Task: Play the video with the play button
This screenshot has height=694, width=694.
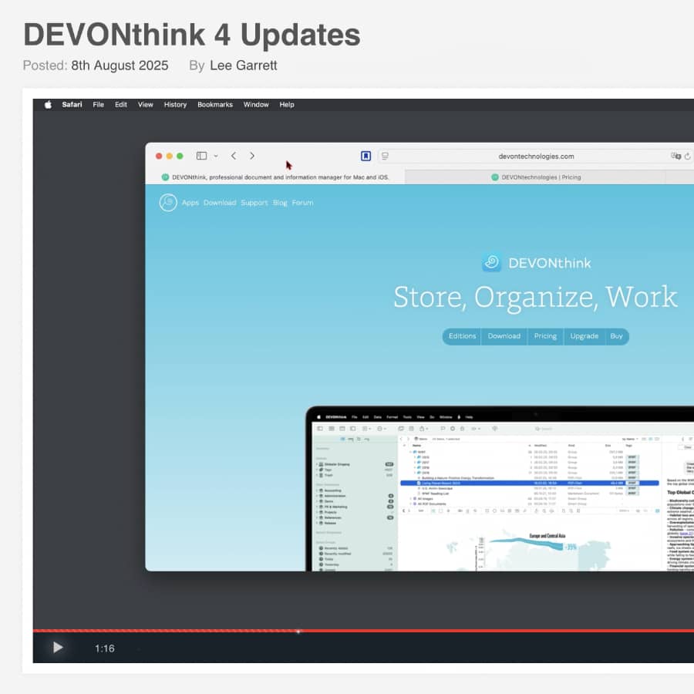Action: (58, 648)
